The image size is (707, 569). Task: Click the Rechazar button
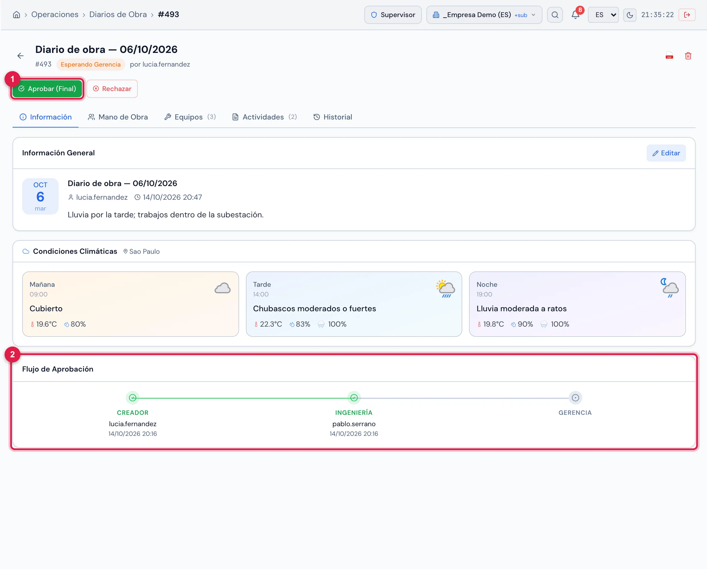112,89
